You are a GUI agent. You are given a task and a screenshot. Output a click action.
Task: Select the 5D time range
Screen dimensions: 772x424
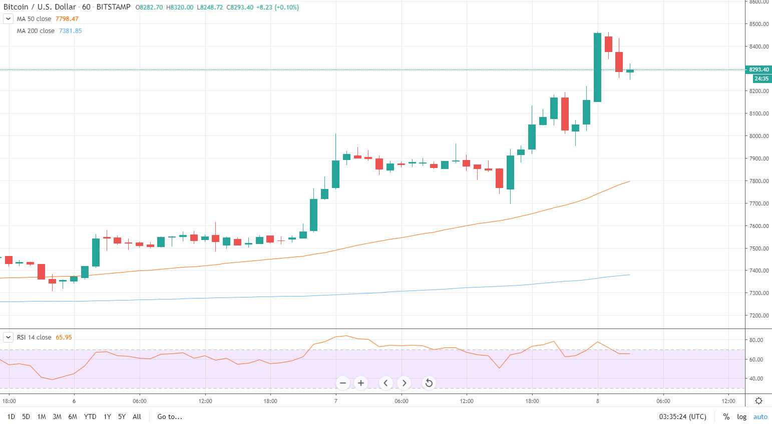[26, 416]
